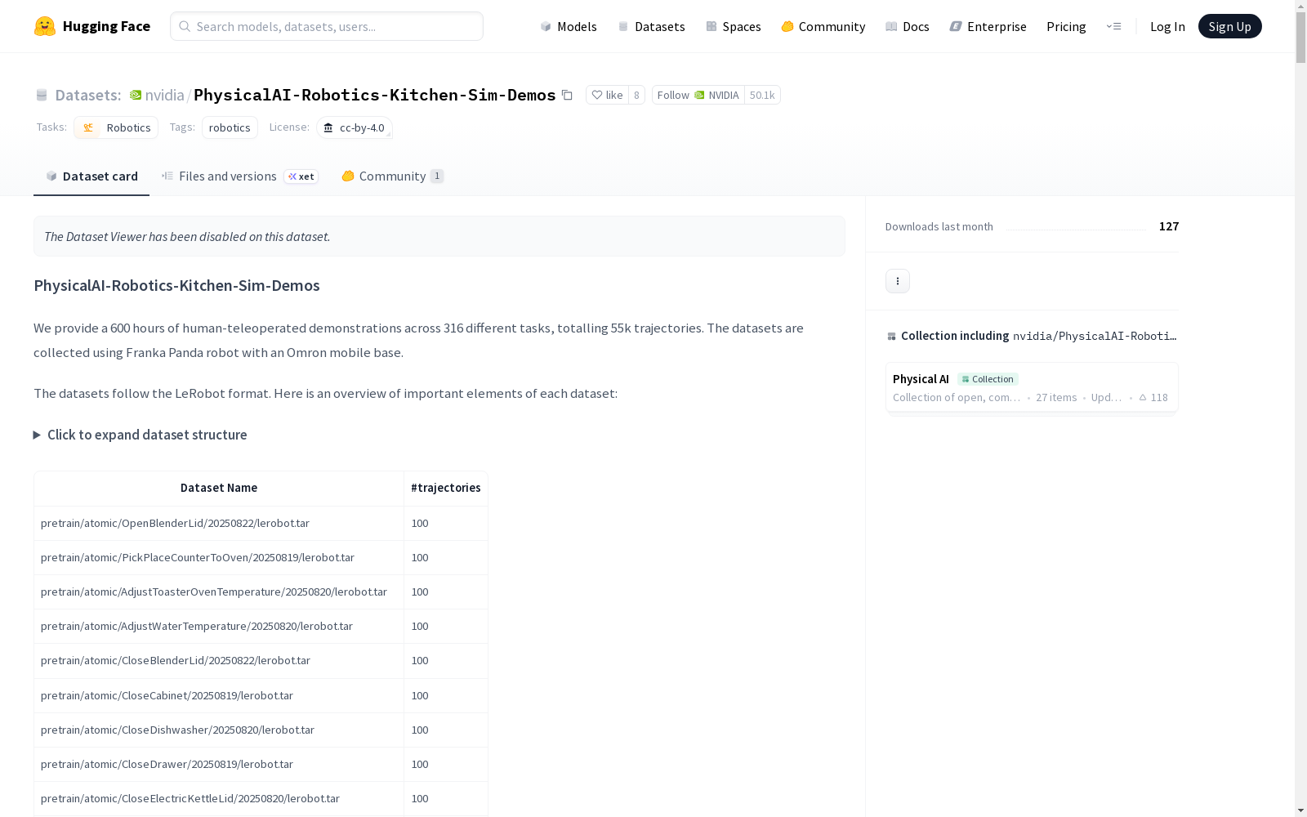Click the robotics tag chip

click(x=230, y=127)
